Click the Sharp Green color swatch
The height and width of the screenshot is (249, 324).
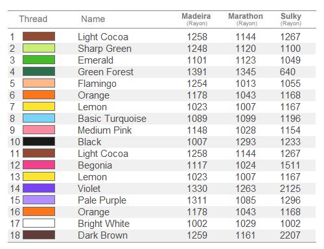click(x=39, y=48)
